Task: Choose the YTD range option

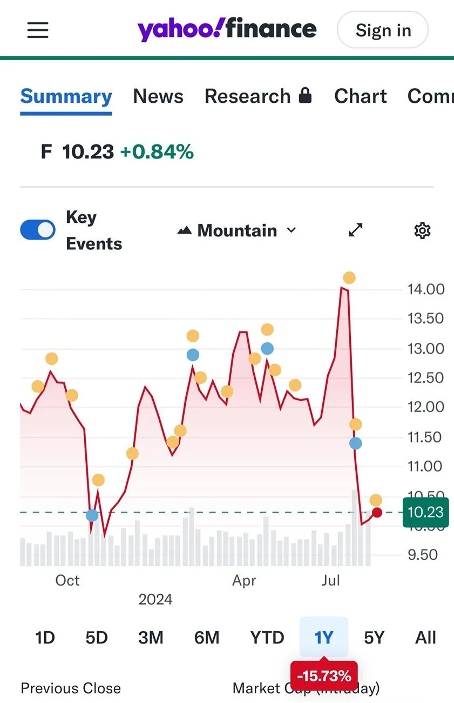Action: [267, 638]
